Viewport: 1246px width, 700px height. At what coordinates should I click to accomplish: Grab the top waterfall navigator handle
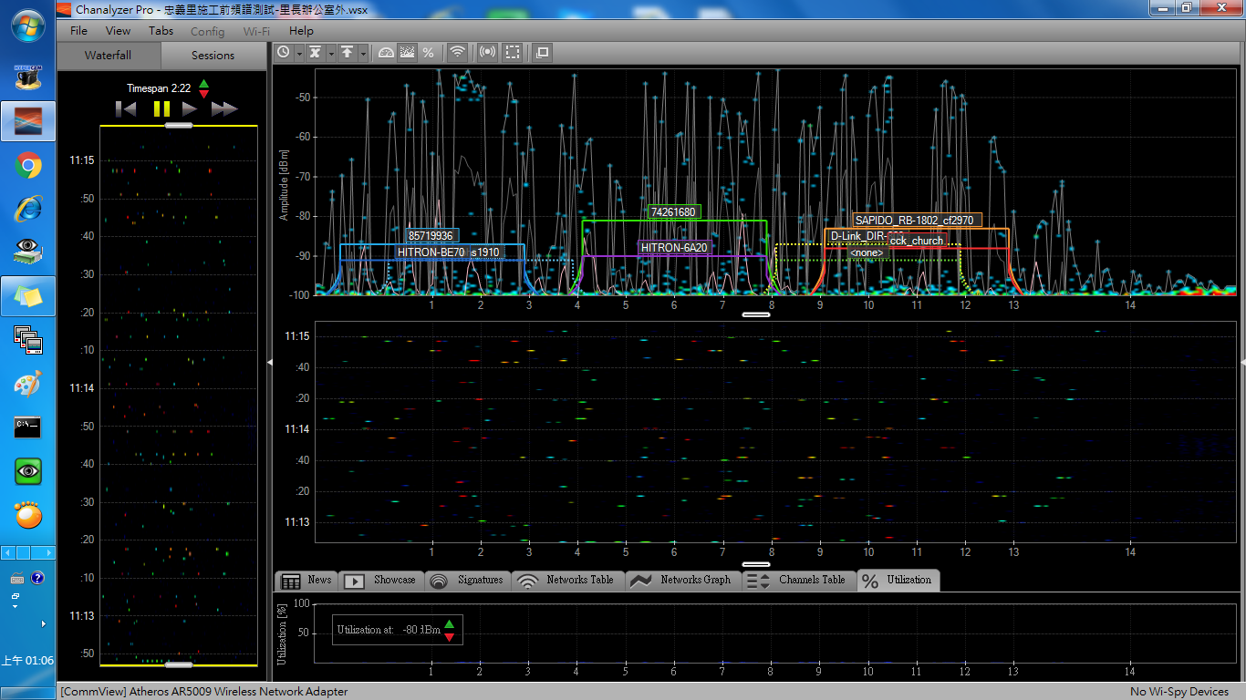coord(179,126)
